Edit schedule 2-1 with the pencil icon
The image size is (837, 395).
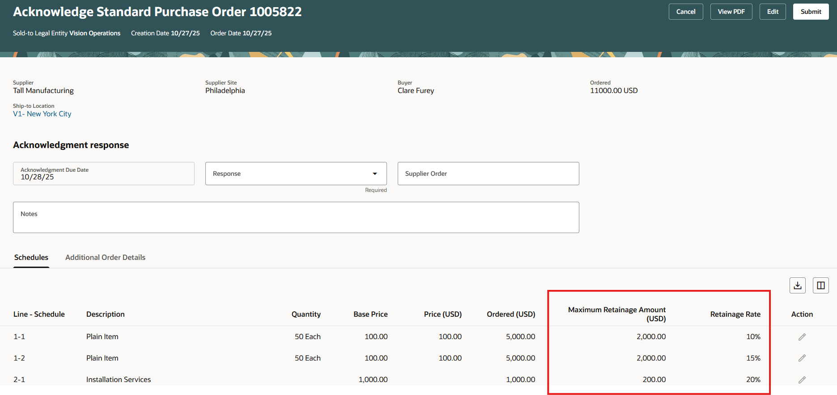pyautogui.click(x=802, y=380)
